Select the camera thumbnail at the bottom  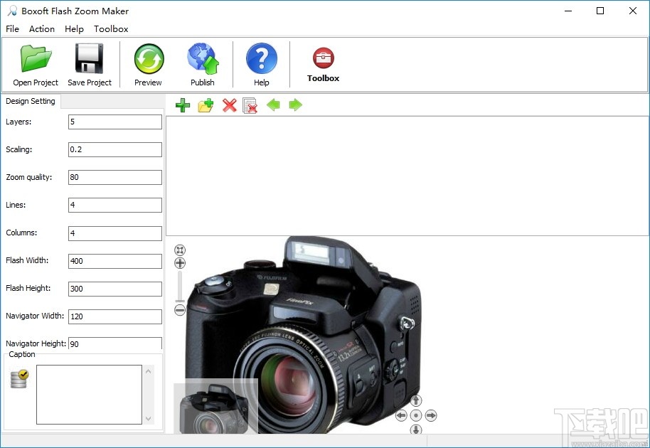pos(215,412)
